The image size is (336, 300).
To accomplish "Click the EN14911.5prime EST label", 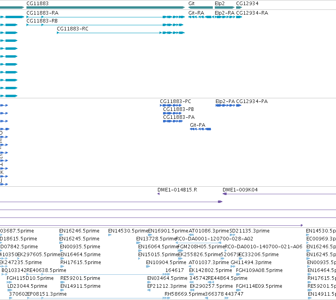I will [x=81, y=286].
